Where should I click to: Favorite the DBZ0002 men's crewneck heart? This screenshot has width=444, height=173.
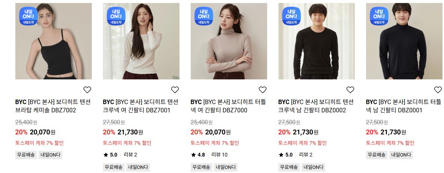[350, 90]
